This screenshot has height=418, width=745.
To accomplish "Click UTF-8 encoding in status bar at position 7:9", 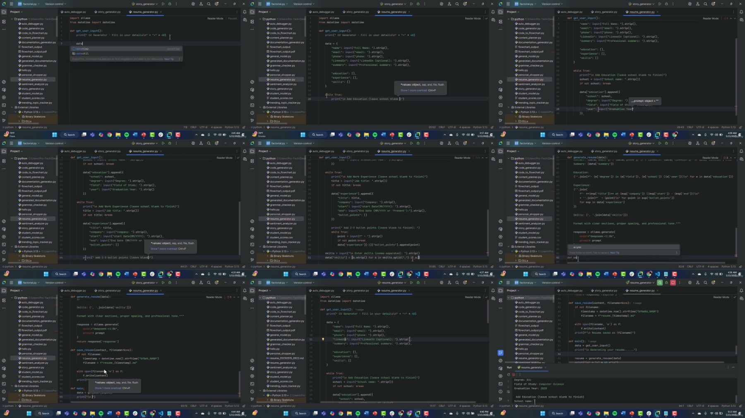I will click(203, 127).
